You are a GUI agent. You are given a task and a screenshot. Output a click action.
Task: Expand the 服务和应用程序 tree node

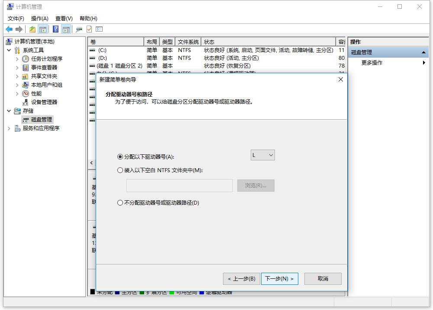9,128
